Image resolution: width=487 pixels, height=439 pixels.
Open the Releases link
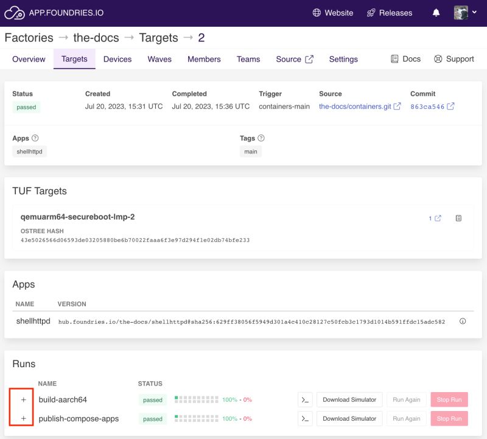[396, 13]
